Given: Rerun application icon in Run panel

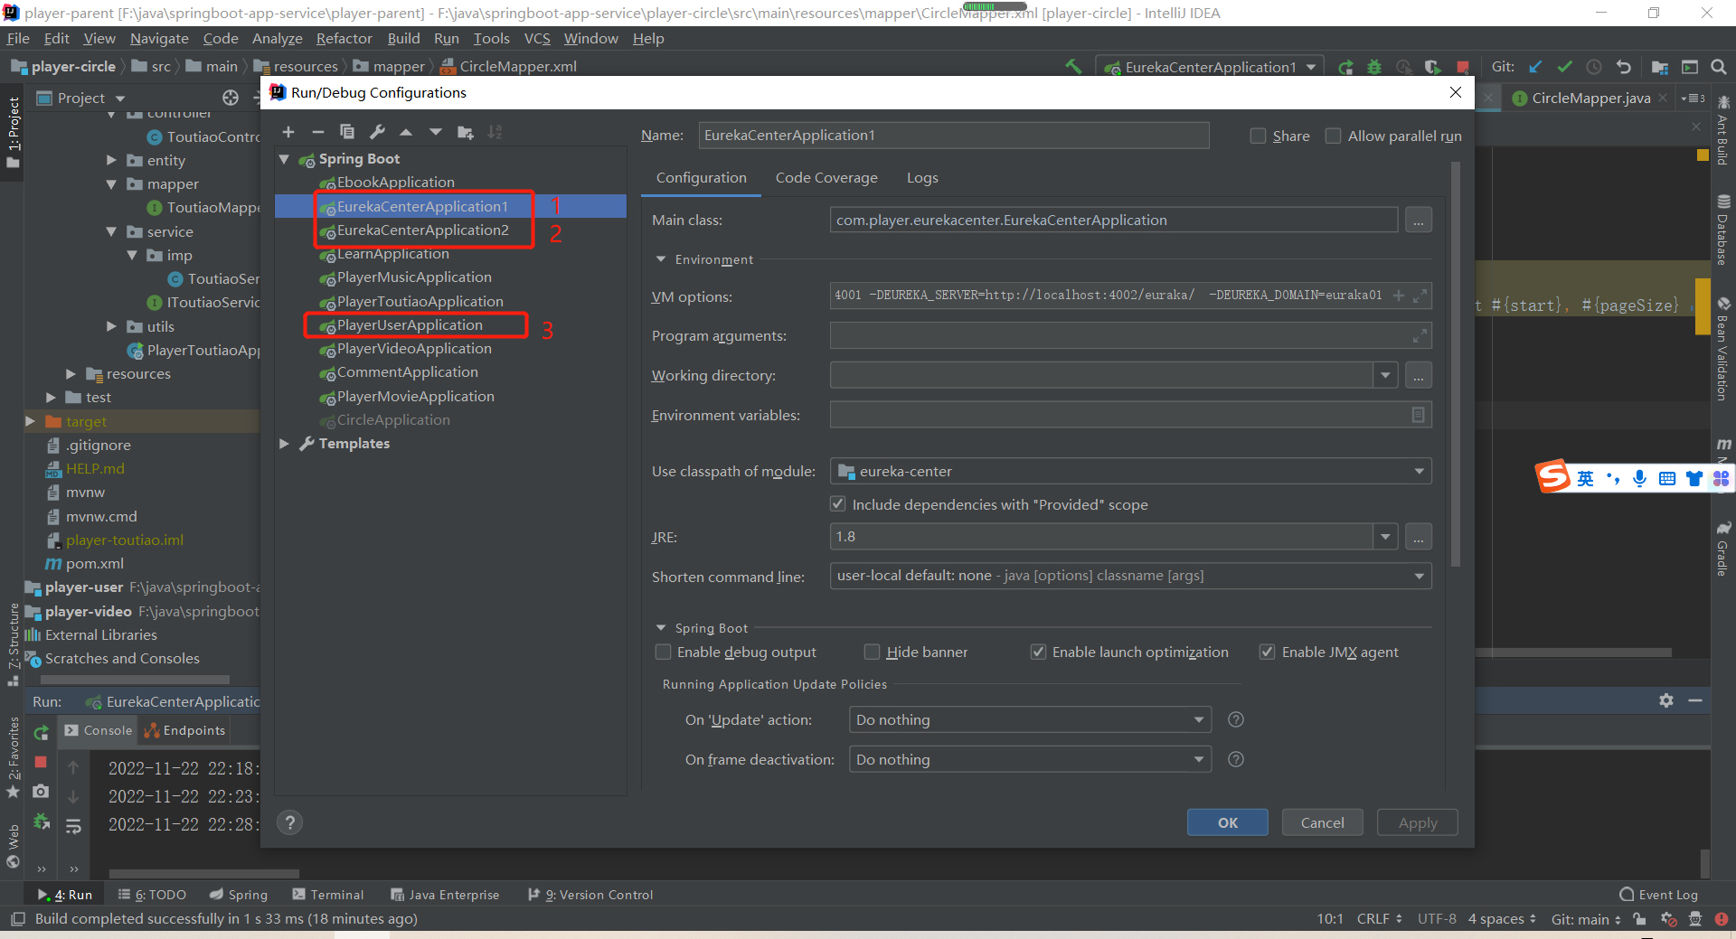Looking at the screenshot, I should (41, 733).
